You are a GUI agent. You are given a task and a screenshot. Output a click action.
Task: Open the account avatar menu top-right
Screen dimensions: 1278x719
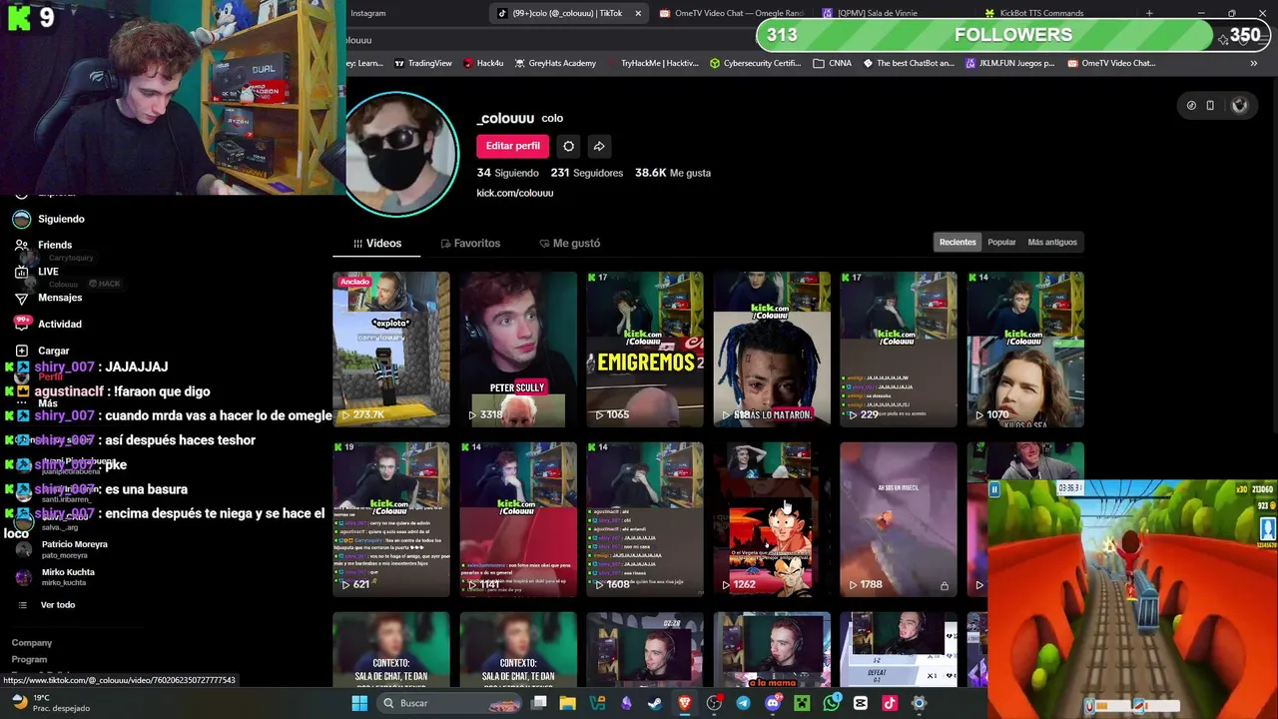click(1239, 105)
